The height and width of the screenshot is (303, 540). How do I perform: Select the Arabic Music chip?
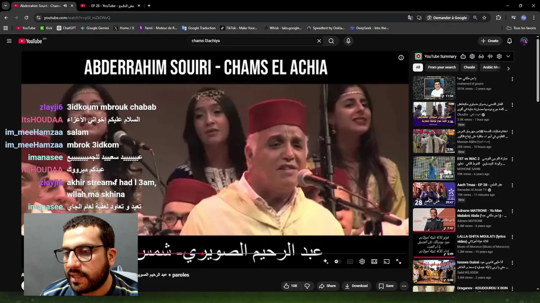pyautogui.click(x=491, y=67)
